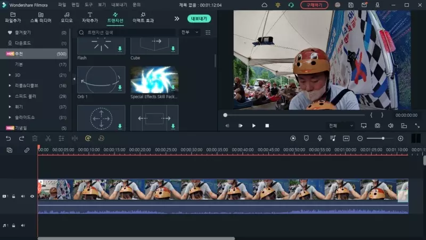426x240 pixels.
Task: Click the scissors split icon
Action: (x=48, y=139)
